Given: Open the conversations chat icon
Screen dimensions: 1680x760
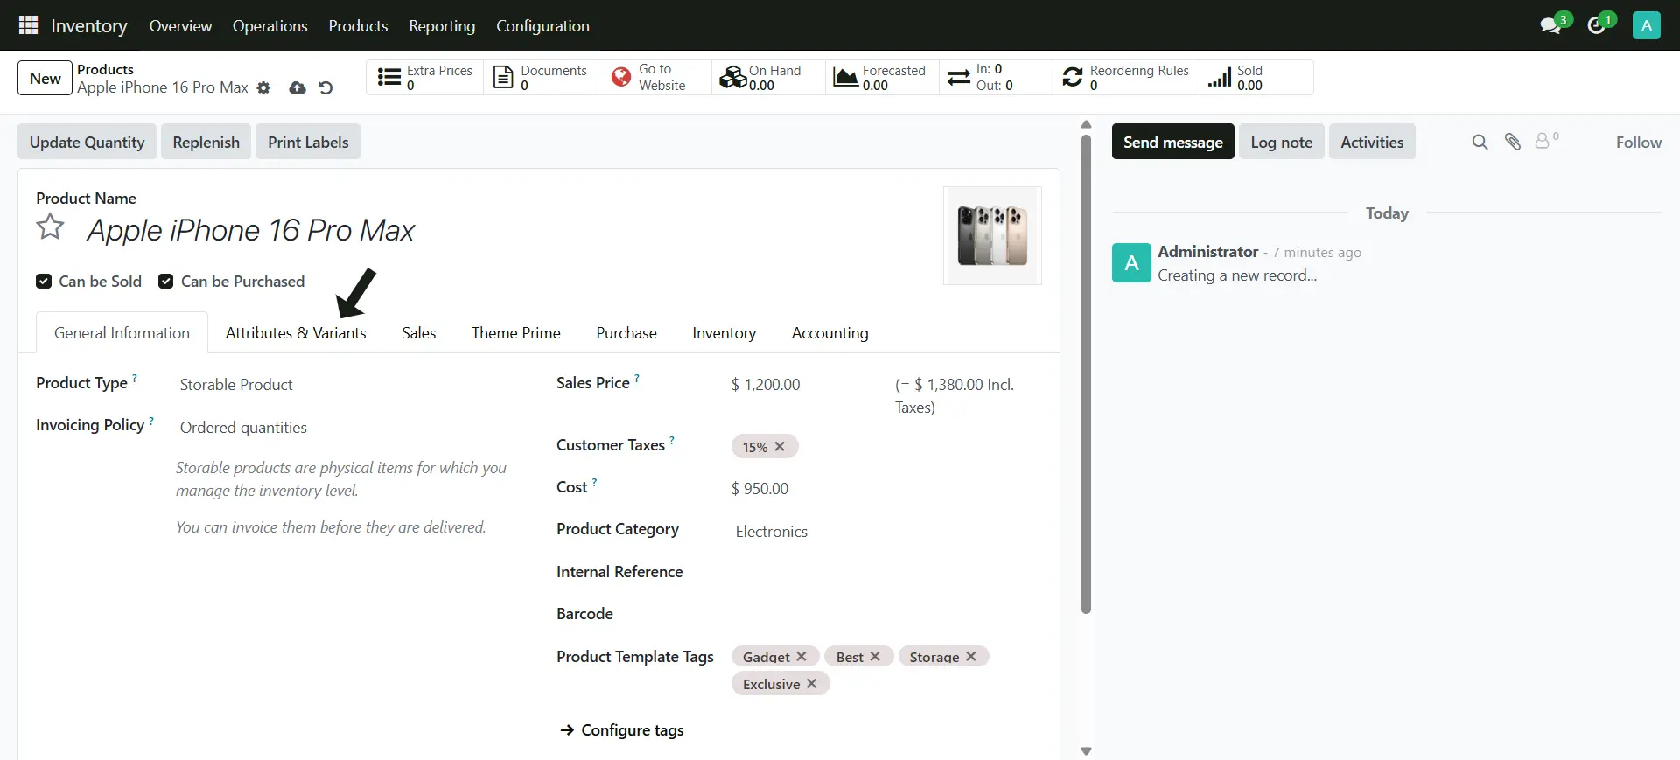Looking at the screenshot, I should click(1550, 25).
